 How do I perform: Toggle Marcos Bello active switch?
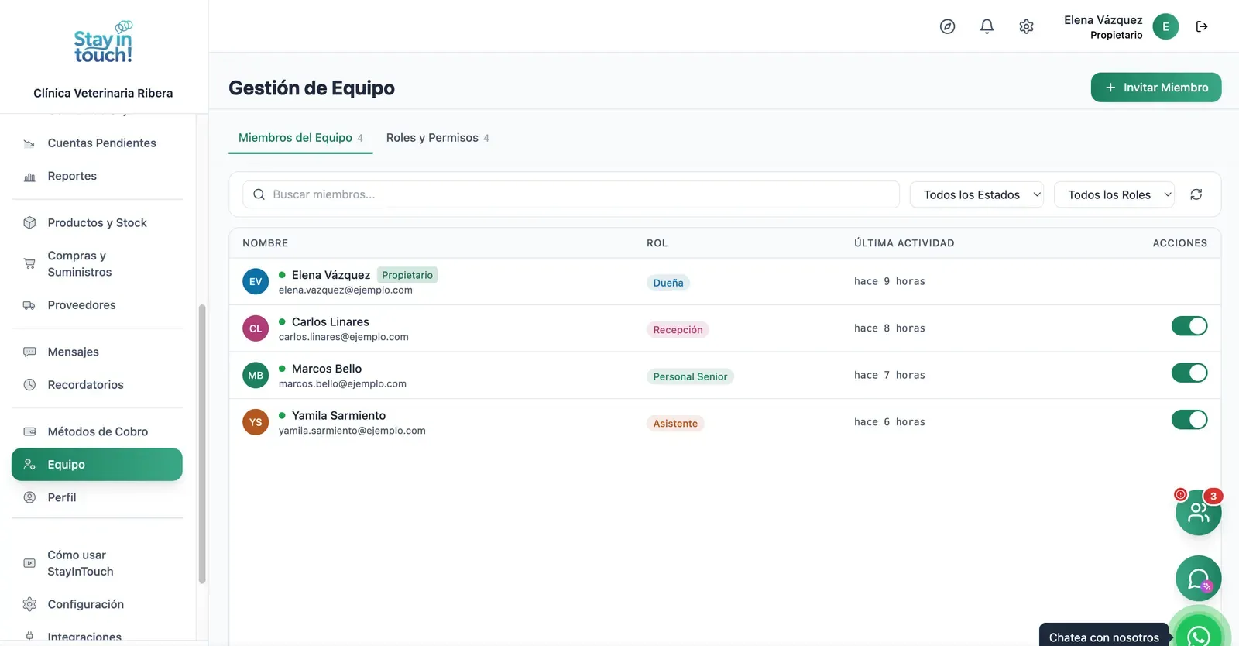pyautogui.click(x=1189, y=373)
